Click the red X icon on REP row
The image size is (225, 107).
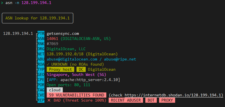tap(49, 100)
